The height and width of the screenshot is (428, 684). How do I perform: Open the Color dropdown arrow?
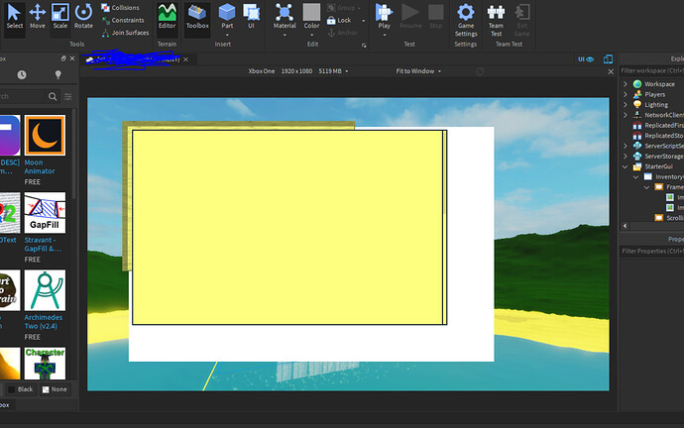[311, 35]
